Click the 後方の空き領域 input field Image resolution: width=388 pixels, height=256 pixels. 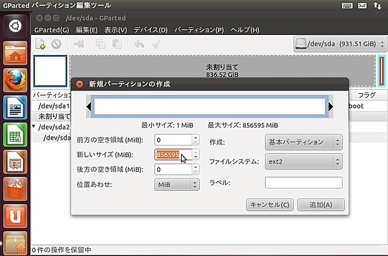click(173, 169)
